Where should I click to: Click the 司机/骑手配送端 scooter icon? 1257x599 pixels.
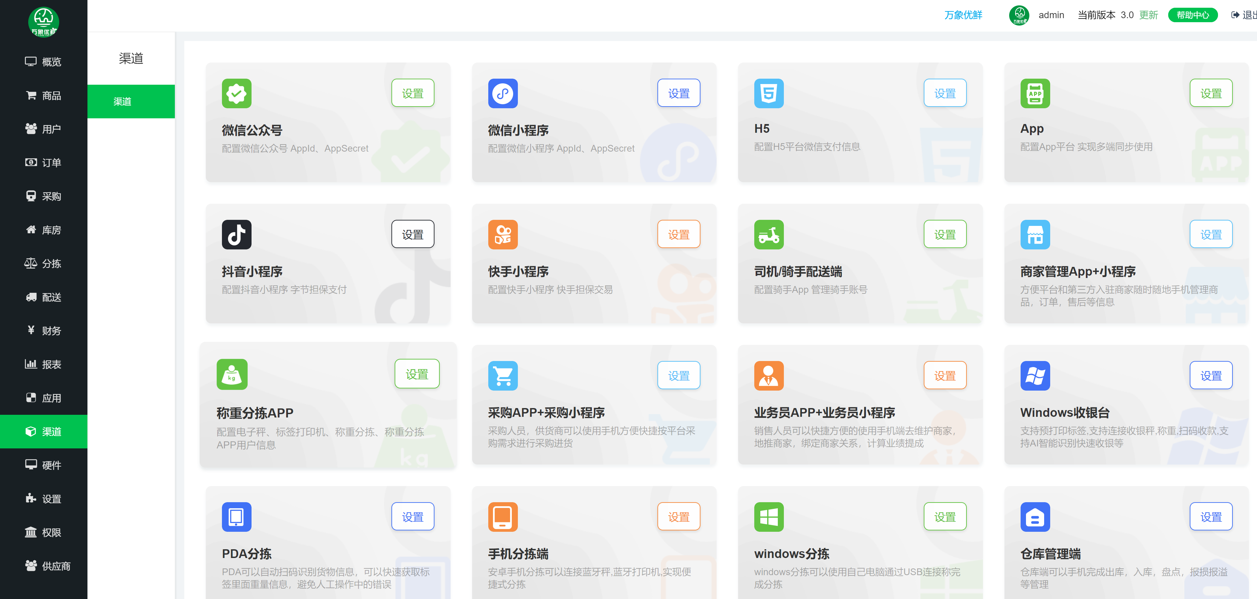(x=768, y=235)
